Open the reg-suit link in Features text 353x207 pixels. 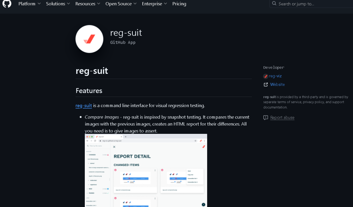tap(83, 106)
